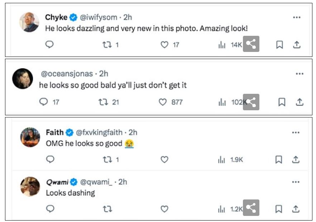Open @fxvkingfaith profile handle
This screenshot has height=222, width=316.
point(99,132)
